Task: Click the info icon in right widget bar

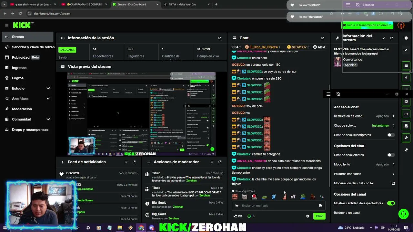Action: point(406,38)
